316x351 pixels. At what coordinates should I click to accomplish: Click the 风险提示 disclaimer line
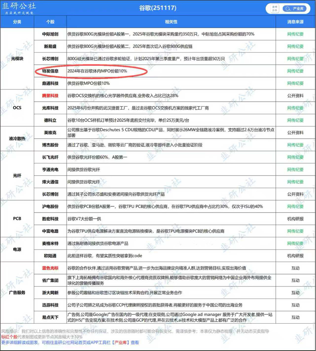point(135,331)
